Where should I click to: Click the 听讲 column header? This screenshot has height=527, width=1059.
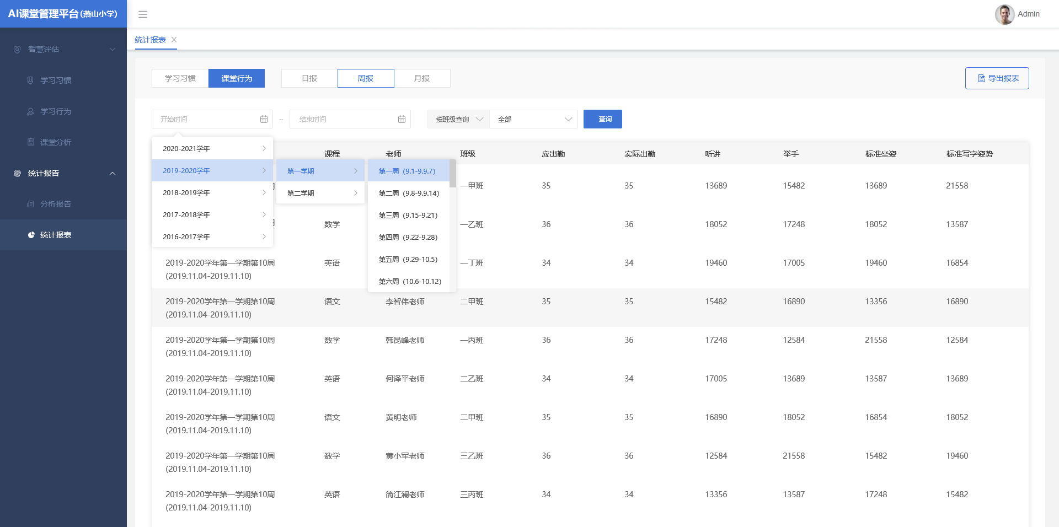(x=713, y=154)
